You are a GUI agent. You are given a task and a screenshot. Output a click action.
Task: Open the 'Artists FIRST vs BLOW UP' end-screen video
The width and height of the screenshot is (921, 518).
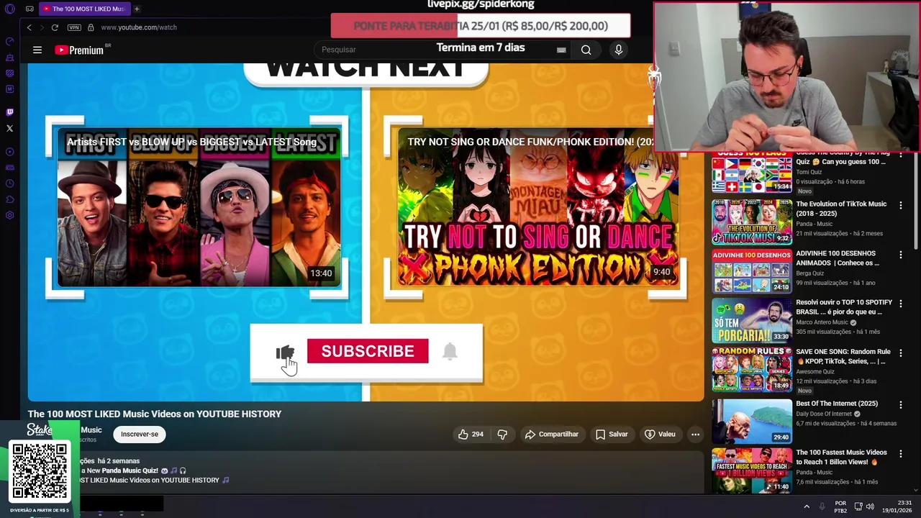coord(199,207)
